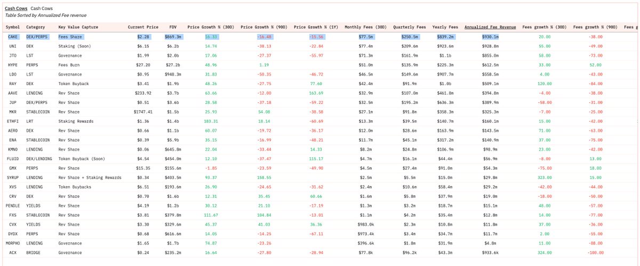
Task: Select the CAKE symbol cell
Action: (x=13, y=37)
